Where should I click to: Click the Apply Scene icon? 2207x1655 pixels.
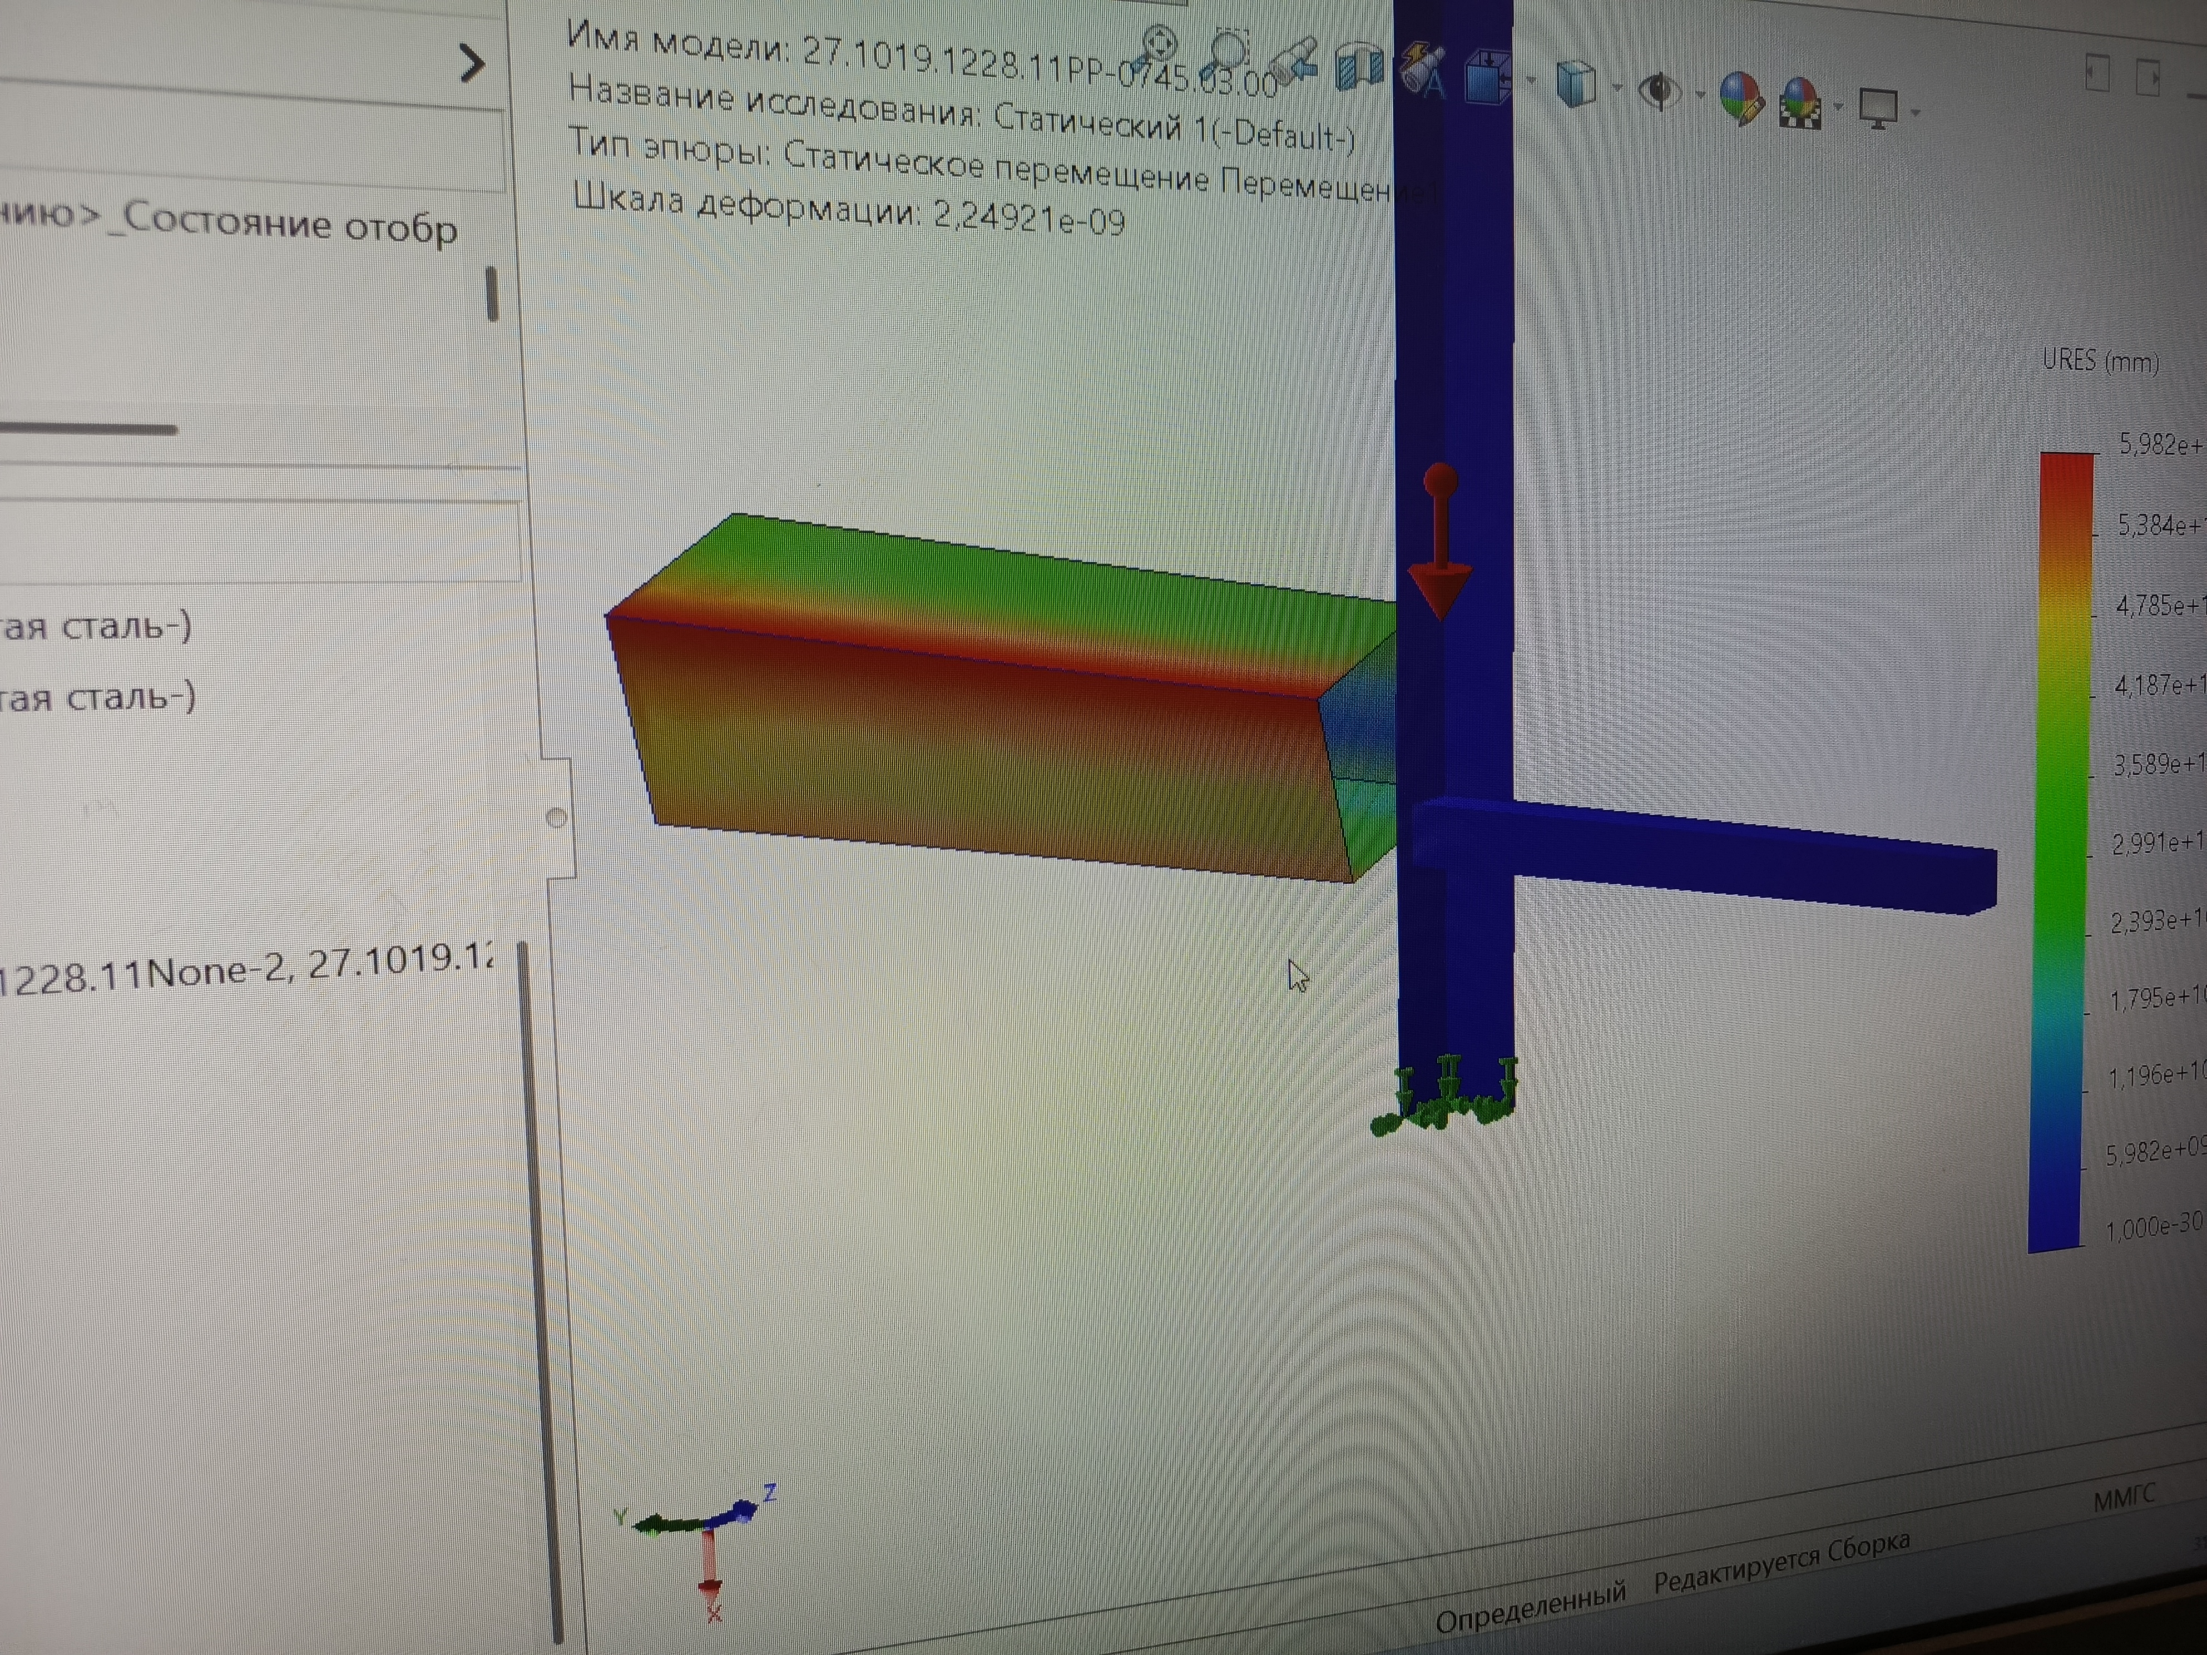pyautogui.click(x=1801, y=103)
